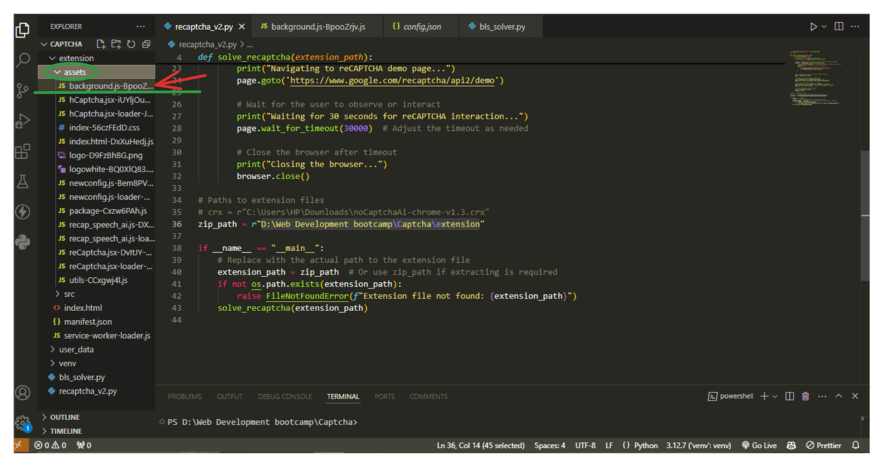Open the Source Control view
The height and width of the screenshot is (467, 883).
click(x=22, y=90)
